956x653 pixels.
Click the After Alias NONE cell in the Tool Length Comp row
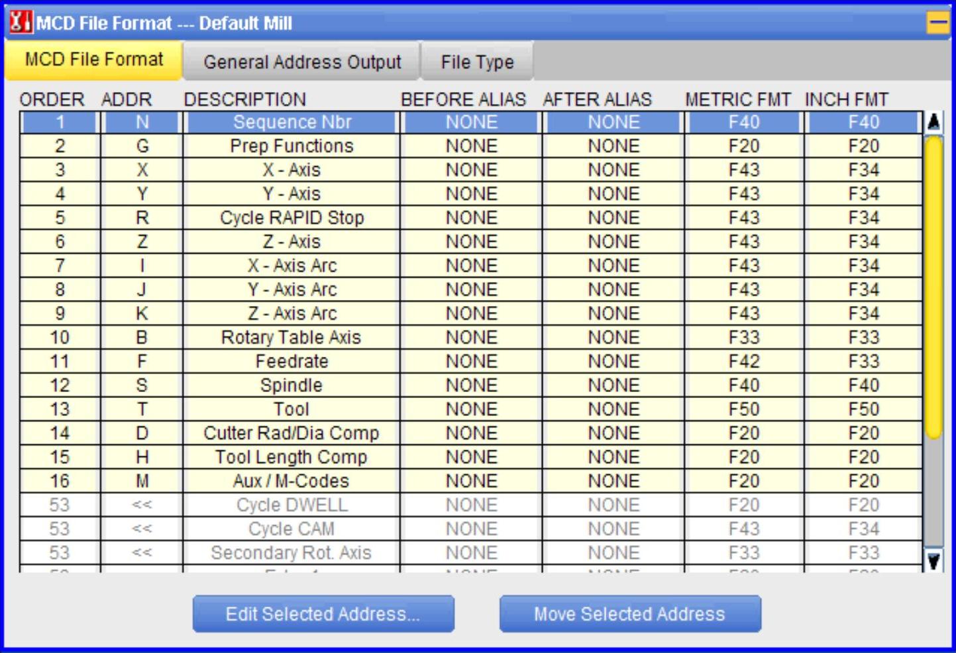click(x=613, y=457)
